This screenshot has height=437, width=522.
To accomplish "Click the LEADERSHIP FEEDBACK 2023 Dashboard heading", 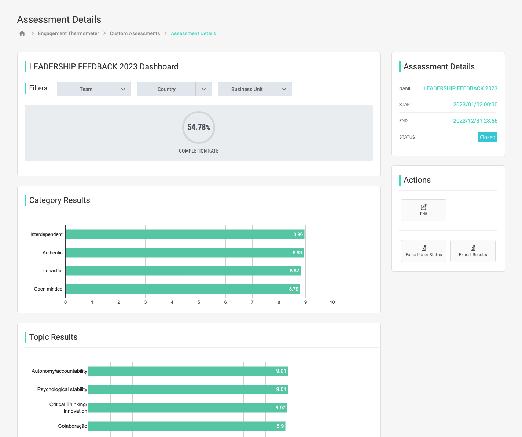I will [104, 67].
